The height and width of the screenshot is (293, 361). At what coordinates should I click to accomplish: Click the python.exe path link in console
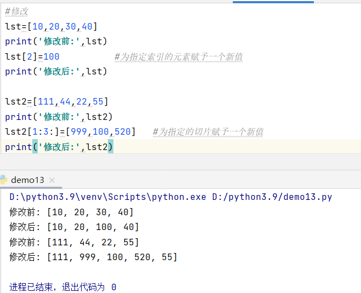click(x=108, y=197)
